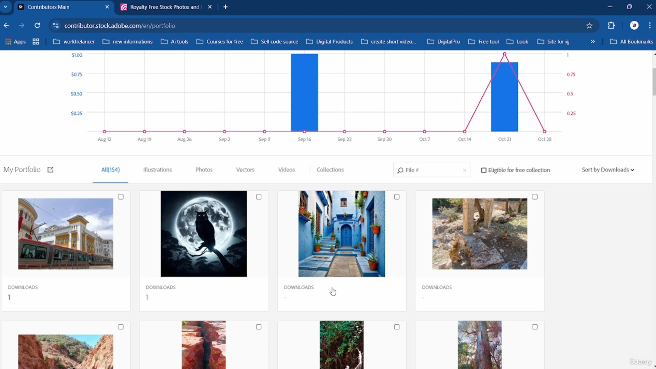Click the Oct 21 downloads data point

(505, 54)
